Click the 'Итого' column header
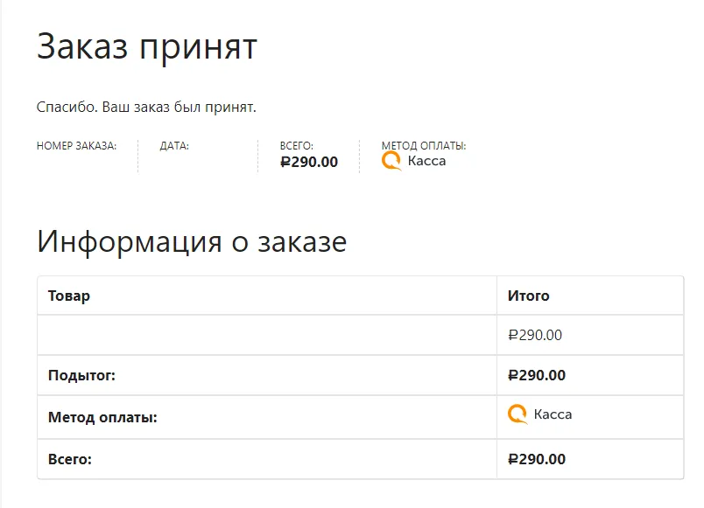The image size is (704, 508). pos(529,296)
